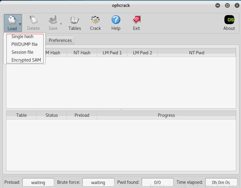Image resolution: width=241 pixels, height=188 pixels.
Task: Click the LM Pwd 1 column header
Action: (x=112, y=53)
